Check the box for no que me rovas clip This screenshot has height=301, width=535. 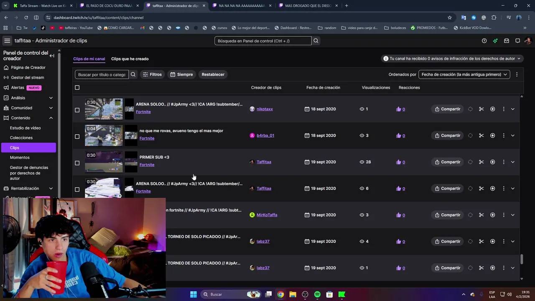pyautogui.click(x=77, y=136)
